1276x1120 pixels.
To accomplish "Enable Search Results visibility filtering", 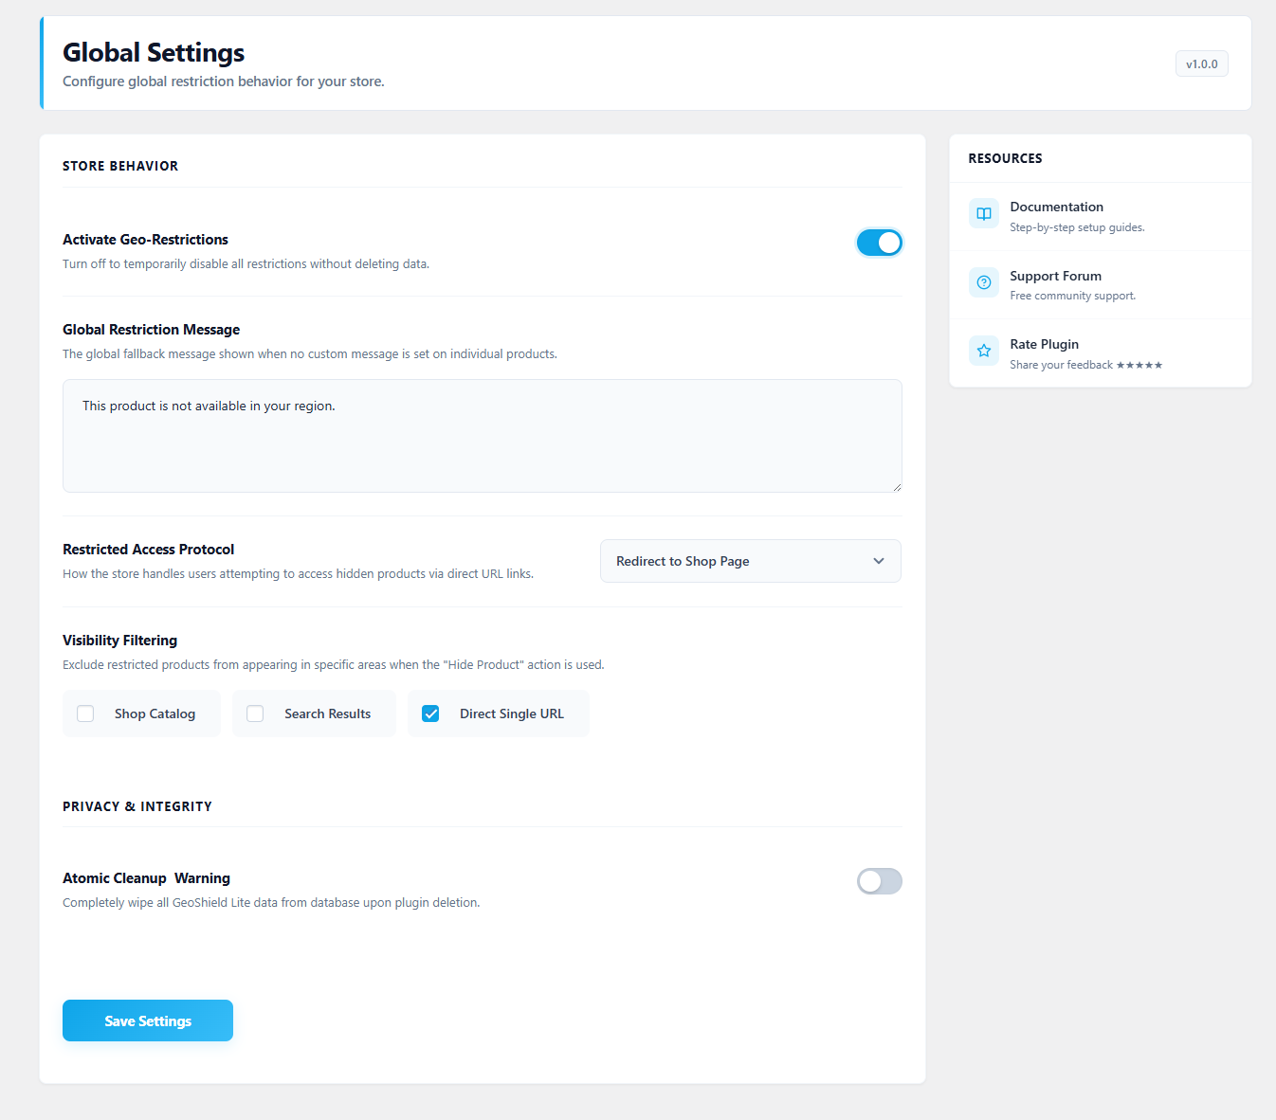I will pos(255,714).
